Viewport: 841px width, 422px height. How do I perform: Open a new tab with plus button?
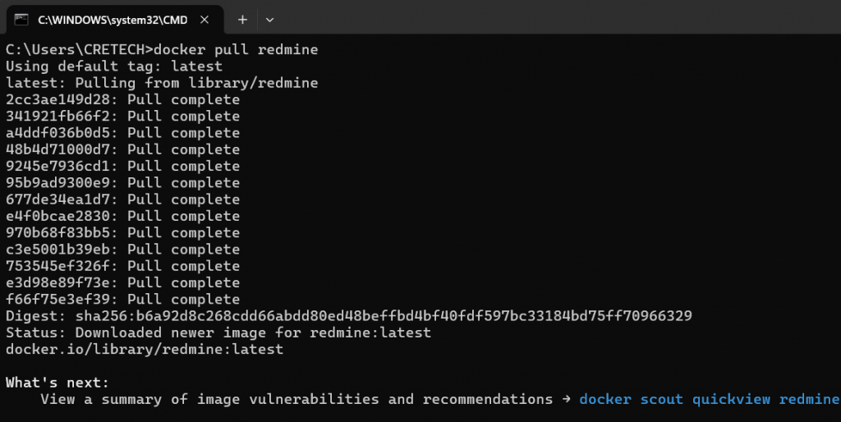[x=242, y=19]
